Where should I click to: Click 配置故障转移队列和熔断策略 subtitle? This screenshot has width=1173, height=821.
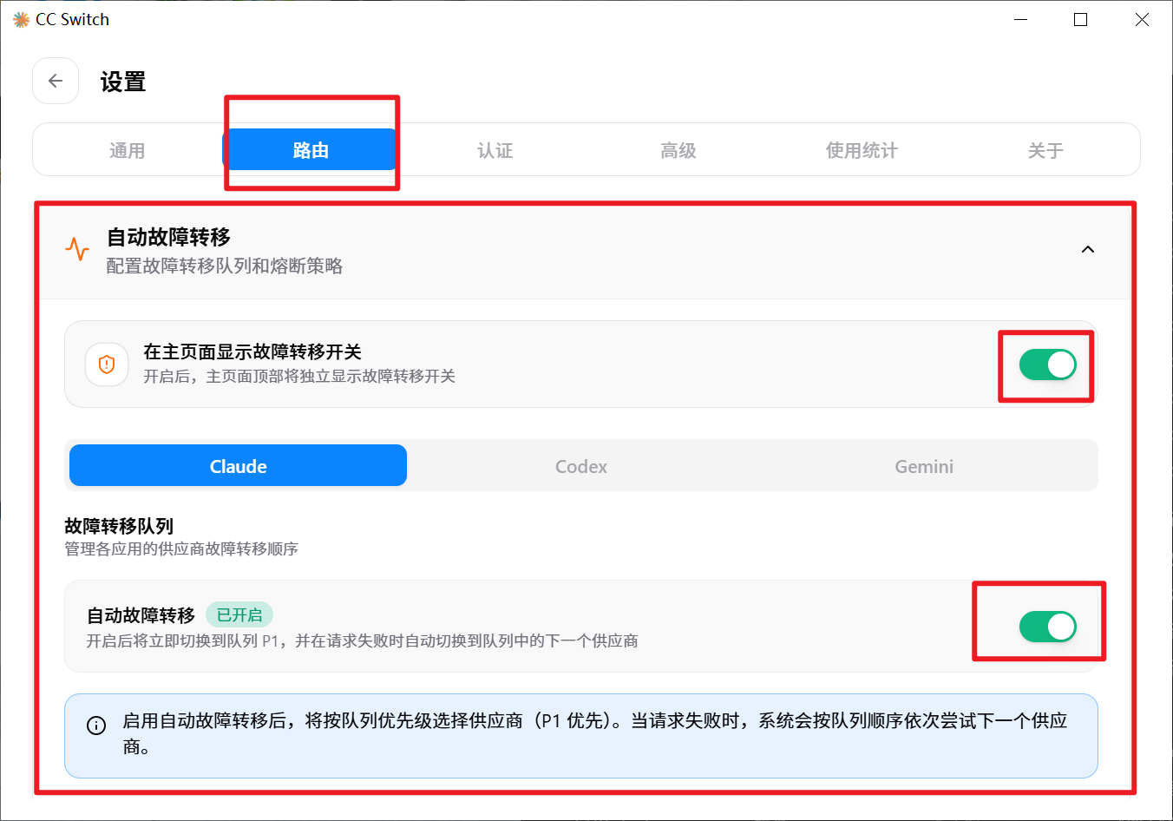click(225, 266)
